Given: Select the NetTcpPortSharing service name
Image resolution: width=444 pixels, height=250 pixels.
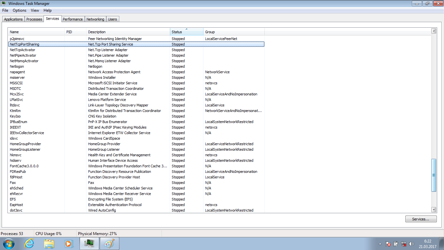Looking at the screenshot, I should 24,44.
